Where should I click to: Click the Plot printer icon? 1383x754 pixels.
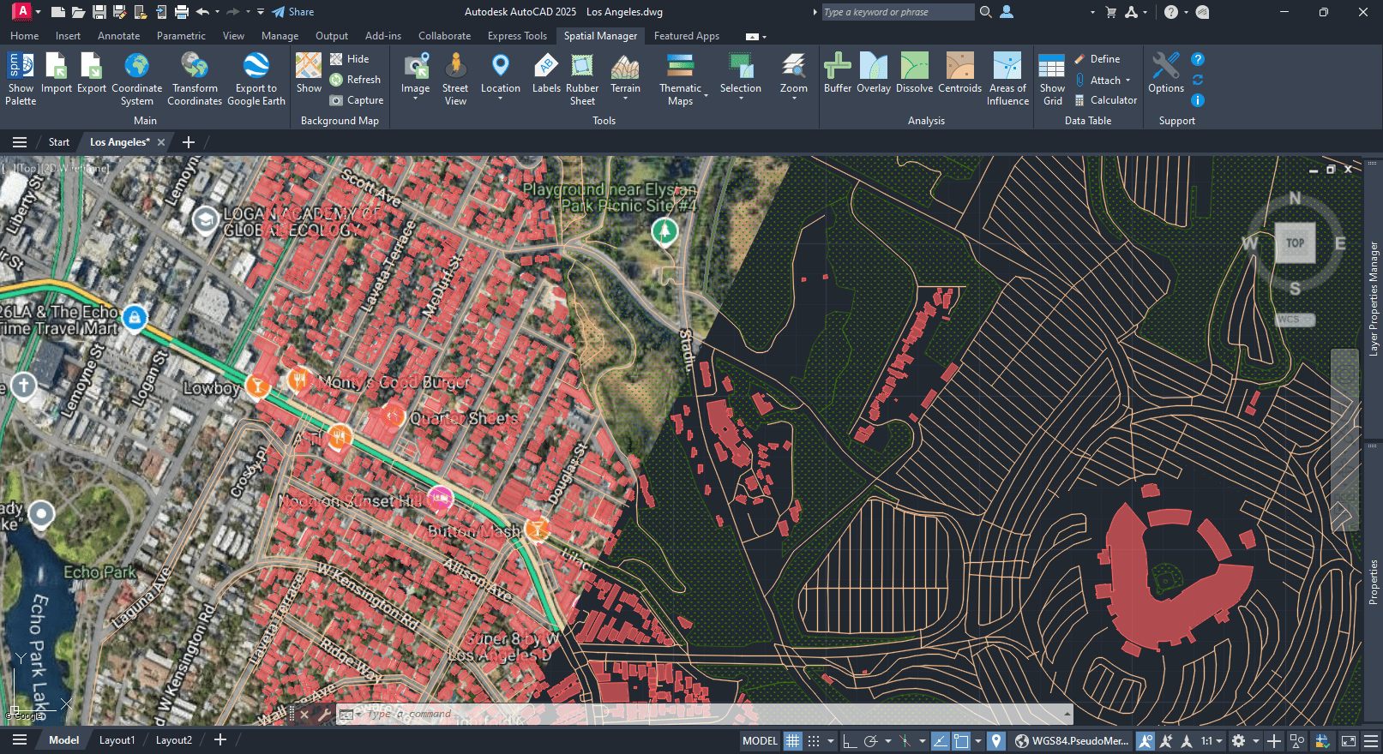pyautogui.click(x=182, y=12)
